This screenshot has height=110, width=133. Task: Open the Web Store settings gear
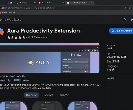tap(132, 20)
